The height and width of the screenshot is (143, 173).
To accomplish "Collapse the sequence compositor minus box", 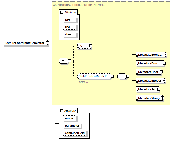I will tap(69, 61).
